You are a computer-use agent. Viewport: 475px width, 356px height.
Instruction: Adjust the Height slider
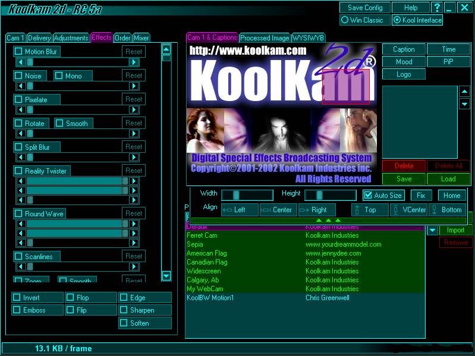point(330,196)
